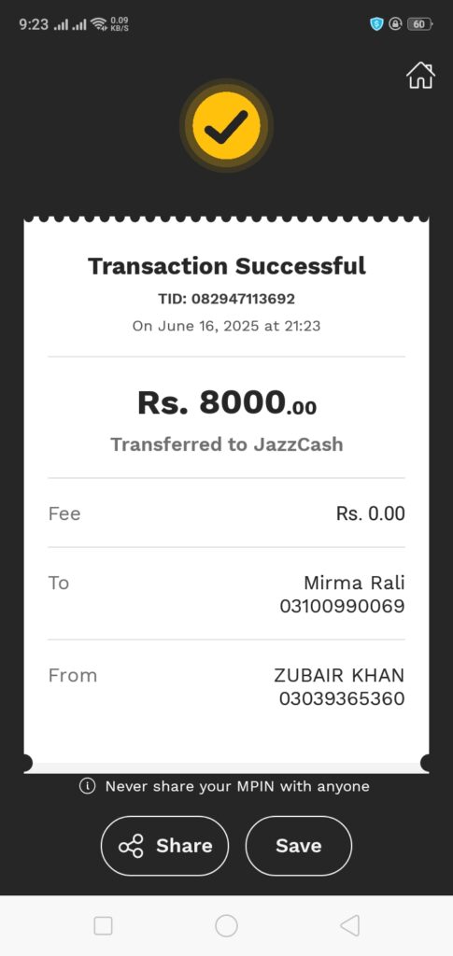
Task: Tap sender number 03039365360
Action: [342, 698]
